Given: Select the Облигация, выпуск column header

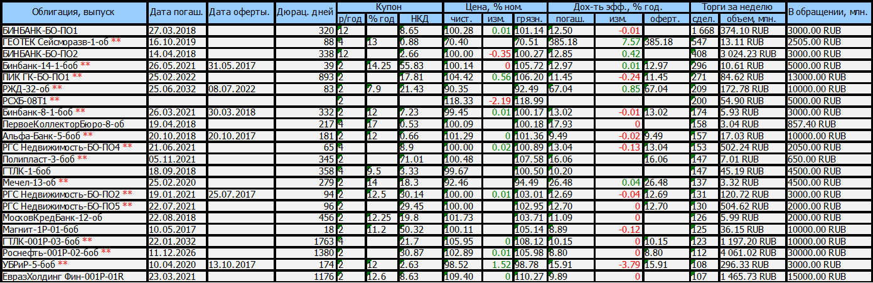Looking at the screenshot, I should coord(75,13).
